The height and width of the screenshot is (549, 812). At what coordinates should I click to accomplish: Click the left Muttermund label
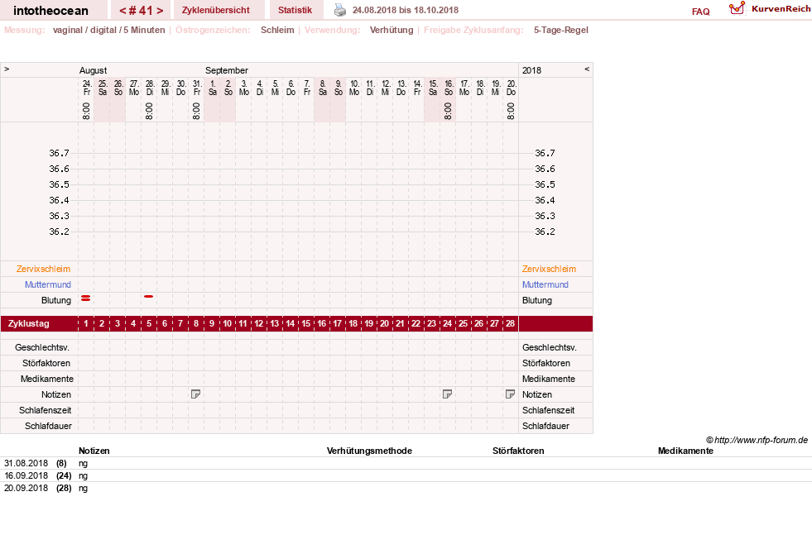(48, 284)
